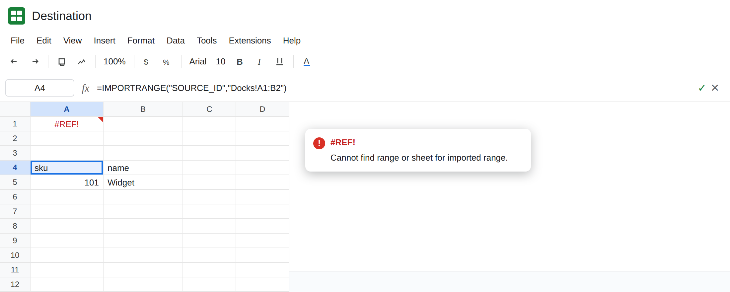Select column C header

pyautogui.click(x=209, y=109)
